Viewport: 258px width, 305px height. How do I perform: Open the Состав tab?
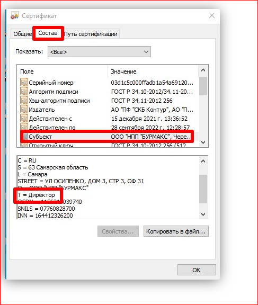point(48,33)
